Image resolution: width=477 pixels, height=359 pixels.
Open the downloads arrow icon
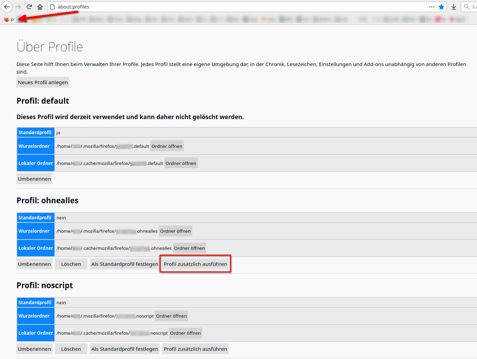point(454,7)
